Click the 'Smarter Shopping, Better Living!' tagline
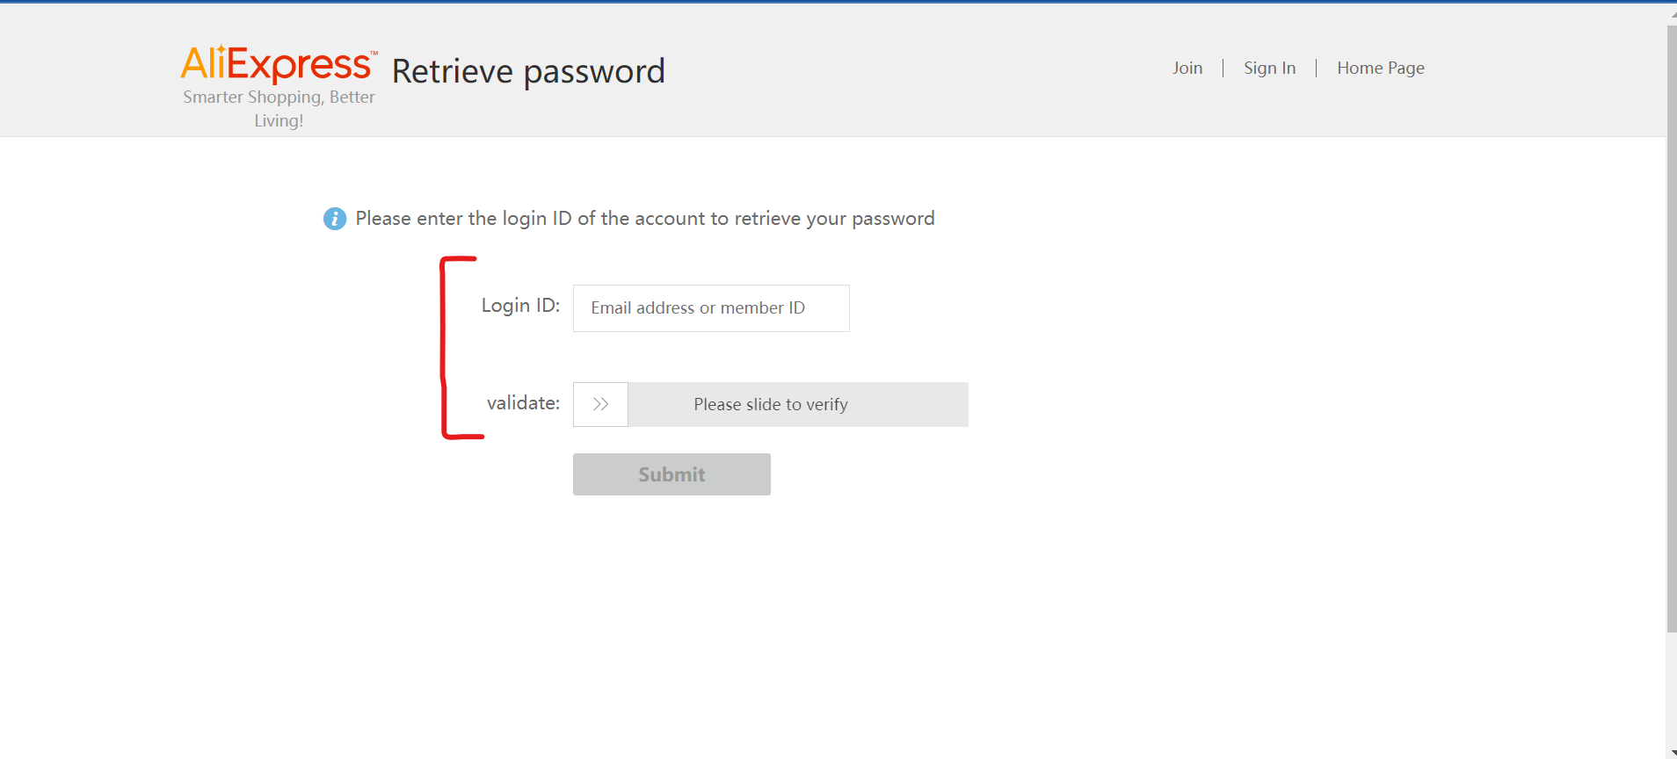The image size is (1677, 759). coord(279,108)
